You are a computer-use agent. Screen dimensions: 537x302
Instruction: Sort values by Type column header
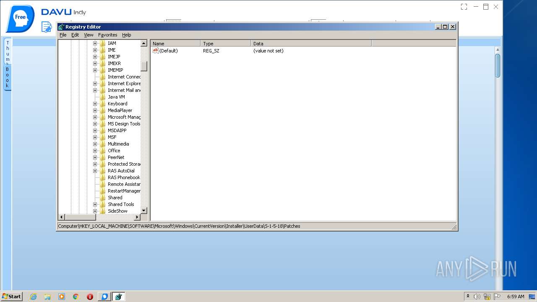pos(226,43)
